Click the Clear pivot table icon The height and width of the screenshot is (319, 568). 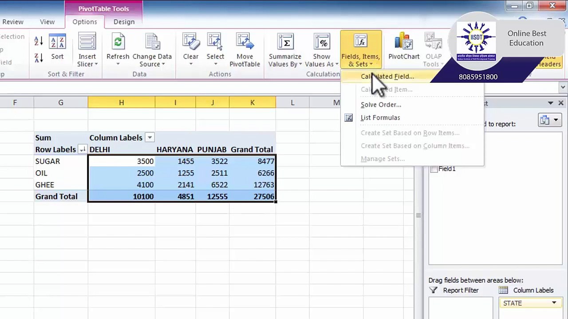point(191,42)
